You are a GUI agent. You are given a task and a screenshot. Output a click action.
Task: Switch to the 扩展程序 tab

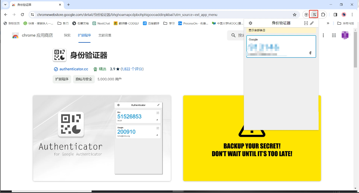[x=84, y=35]
